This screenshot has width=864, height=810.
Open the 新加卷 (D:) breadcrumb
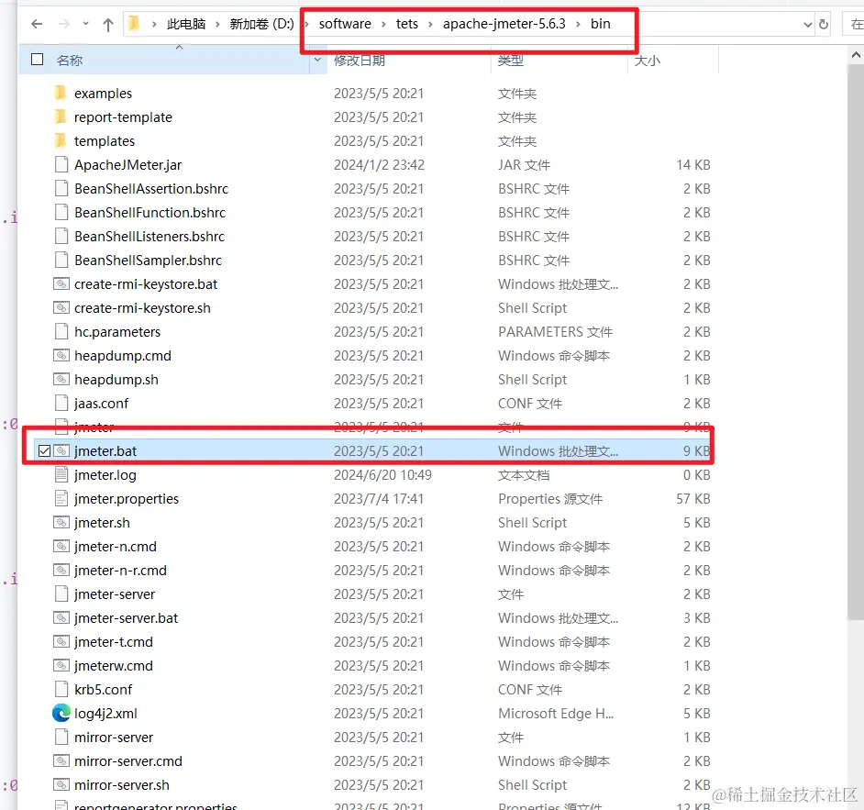point(261,24)
